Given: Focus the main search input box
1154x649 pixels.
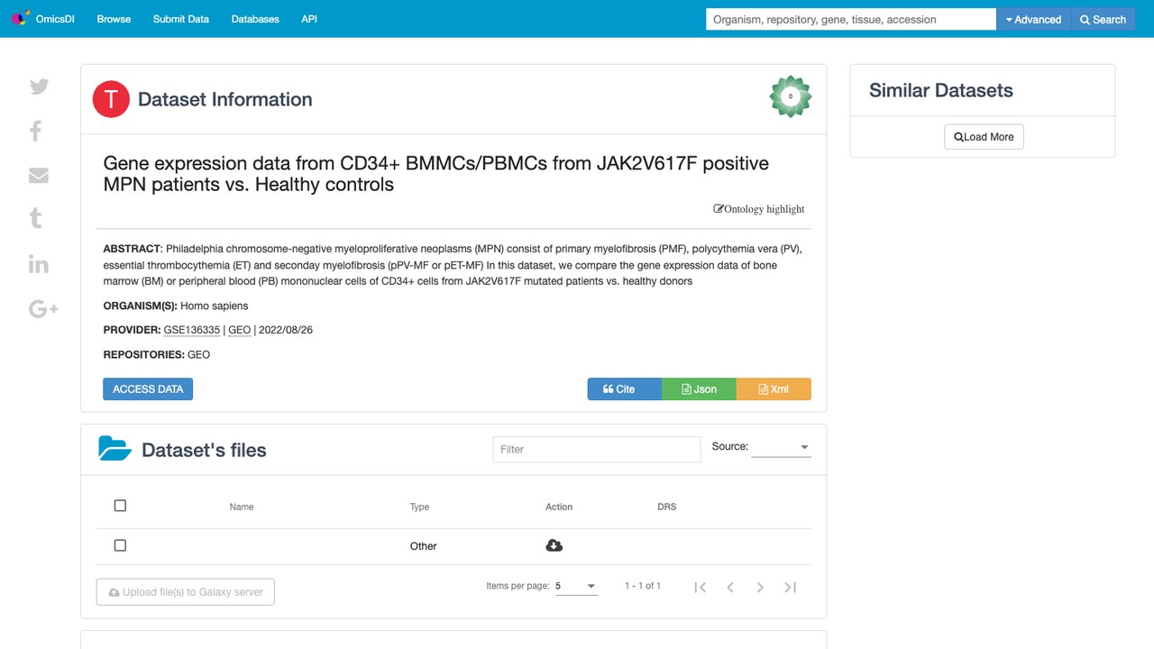Looking at the screenshot, I should click(851, 19).
